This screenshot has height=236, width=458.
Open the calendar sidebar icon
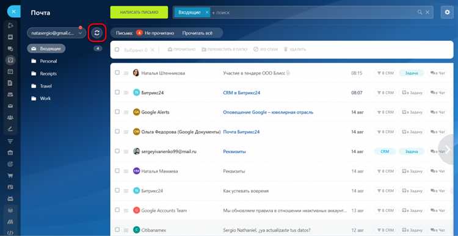(10, 71)
